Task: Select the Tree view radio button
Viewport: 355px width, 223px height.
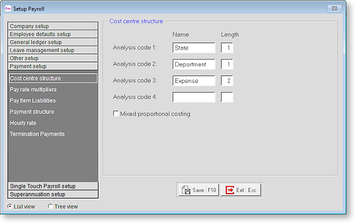Action: click(x=50, y=206)
